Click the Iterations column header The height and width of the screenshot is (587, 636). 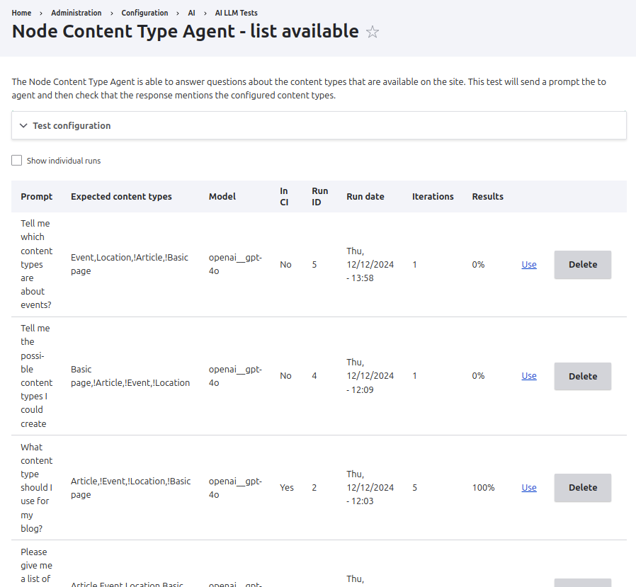pyautogui.click(x=433, y=197)
